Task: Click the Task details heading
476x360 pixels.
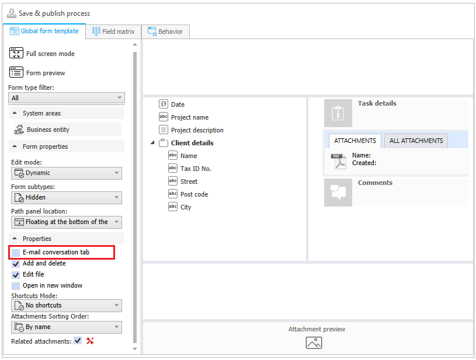Action: click(x=377, y=103)
